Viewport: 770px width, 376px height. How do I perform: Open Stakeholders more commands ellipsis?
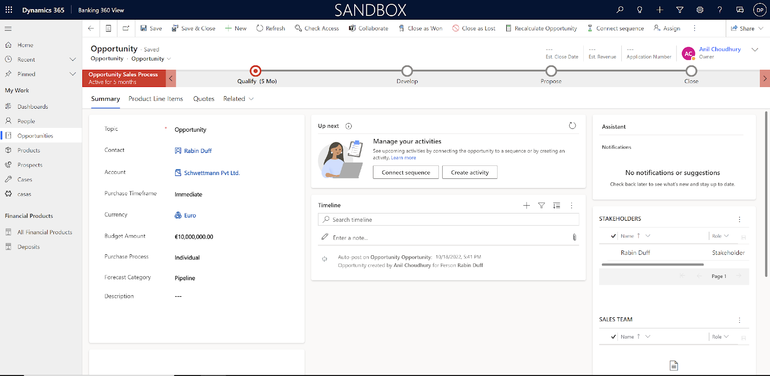(740, 219)
